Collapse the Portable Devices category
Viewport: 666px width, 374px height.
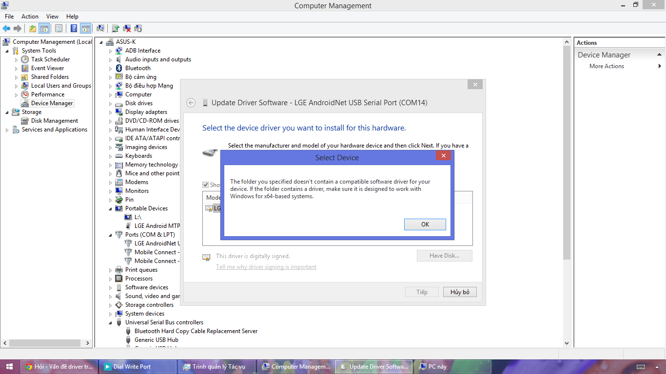(x=110, y=208)
